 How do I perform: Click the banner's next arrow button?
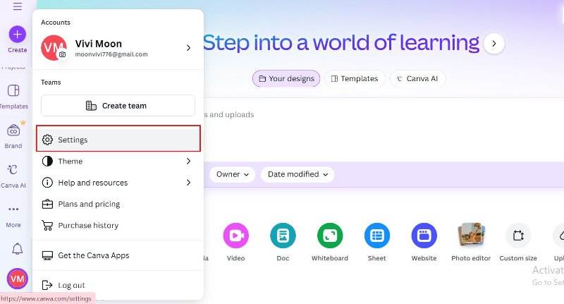(493, 44)
